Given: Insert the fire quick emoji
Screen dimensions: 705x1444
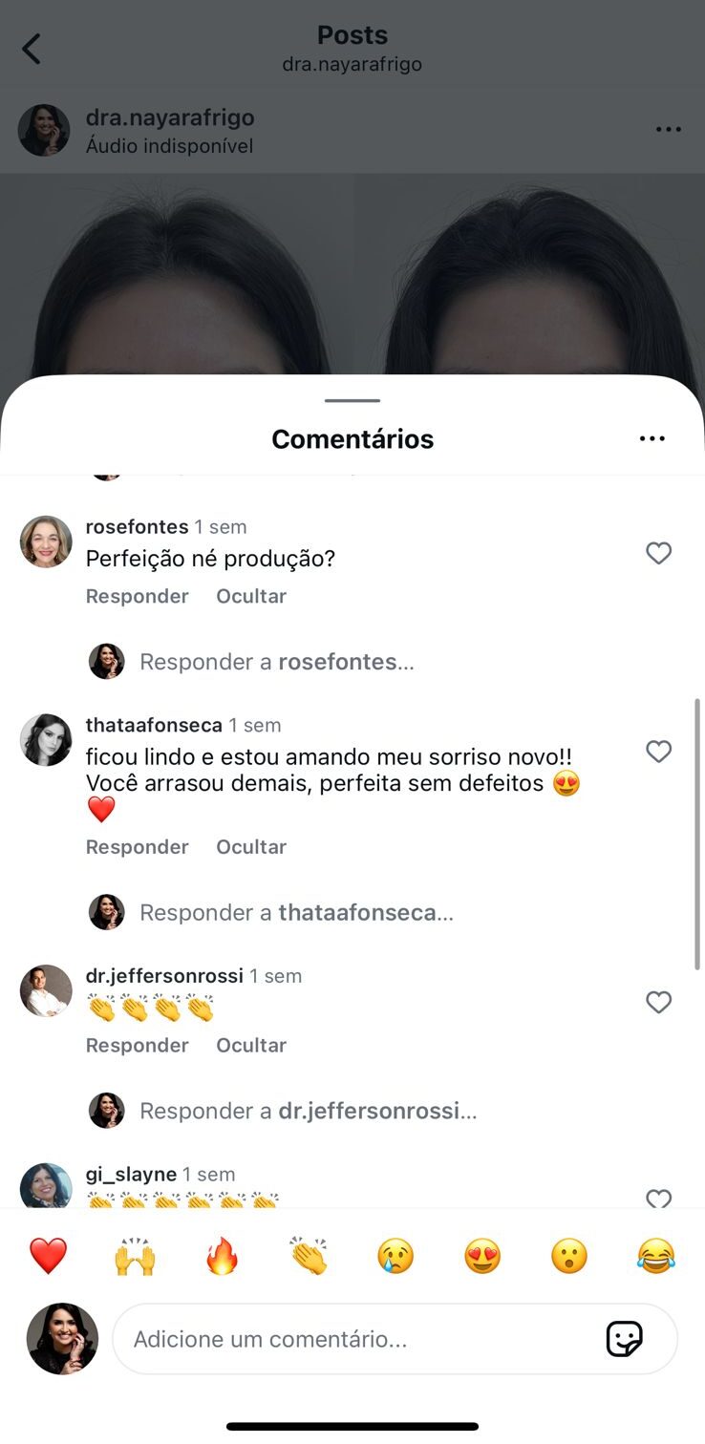Looking at the screenshot, I should pyautogui.click(x=222, y=1256).
